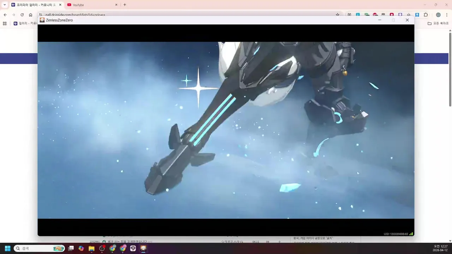Screen dimensions: 452x254
Task: Minimize the ZenlessZoneZero window
Action: point(380,20)
